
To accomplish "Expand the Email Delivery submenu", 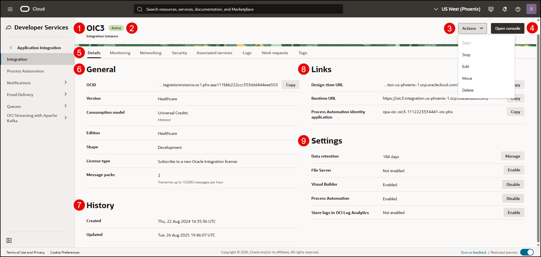I will click(66, 94).
